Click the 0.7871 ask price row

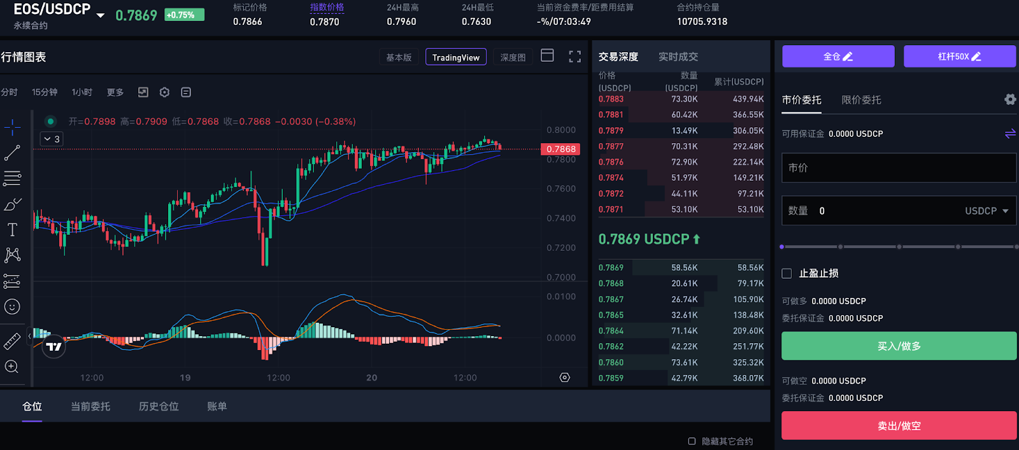pyautogui.click(x=681, y=209)
